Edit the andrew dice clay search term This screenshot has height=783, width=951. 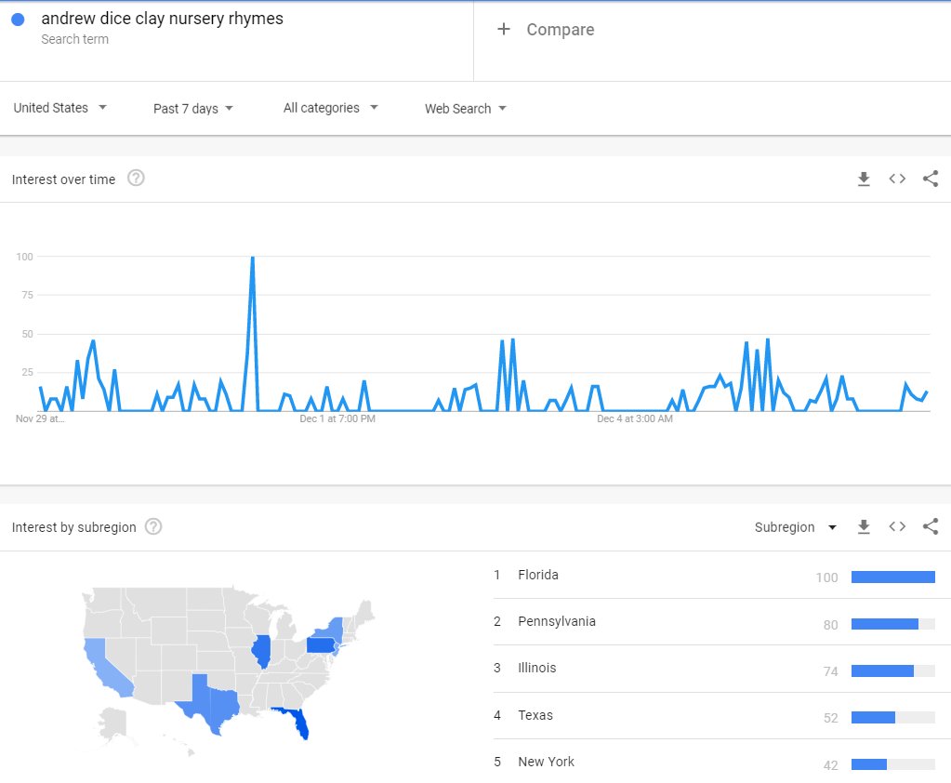click(x=163, y=19)
